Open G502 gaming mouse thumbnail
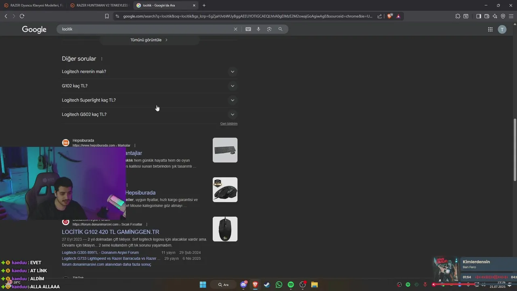Screen dimensions: 517x291 [225, 190]
